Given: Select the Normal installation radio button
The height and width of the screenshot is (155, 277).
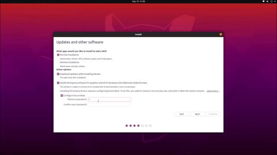Looking at the screenshot, I should [x=58, y=55].
